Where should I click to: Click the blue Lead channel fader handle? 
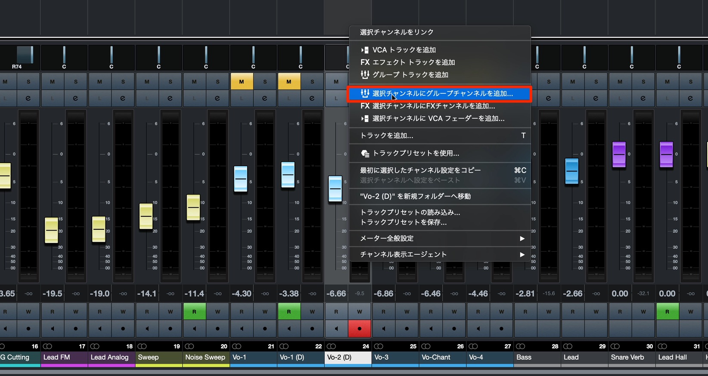coord(571,171)
